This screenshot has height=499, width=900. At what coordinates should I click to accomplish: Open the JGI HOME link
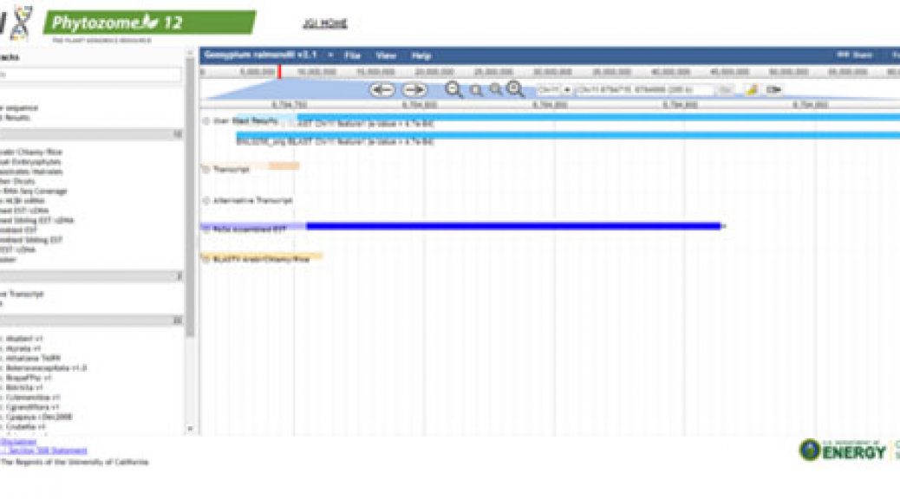tap(325, 23)
